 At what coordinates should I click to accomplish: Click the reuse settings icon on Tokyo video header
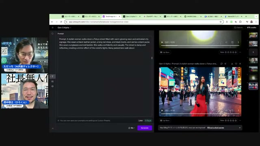221,64
